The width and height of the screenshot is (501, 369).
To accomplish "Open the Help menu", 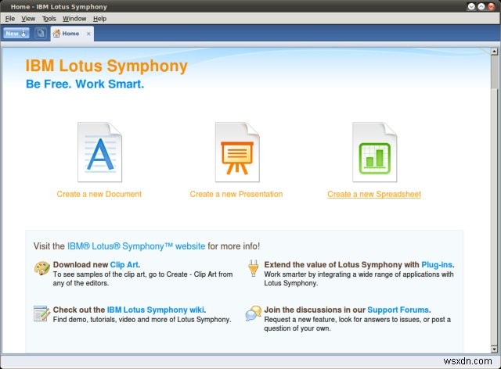I will click(x=99, y=19).
